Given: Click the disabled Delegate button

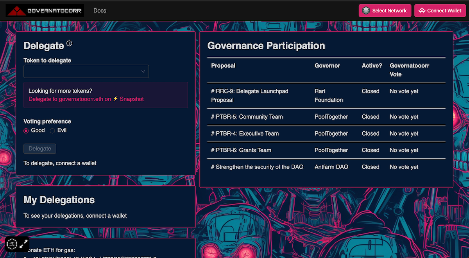Looking at the screenshot, I should coord(39,149).
